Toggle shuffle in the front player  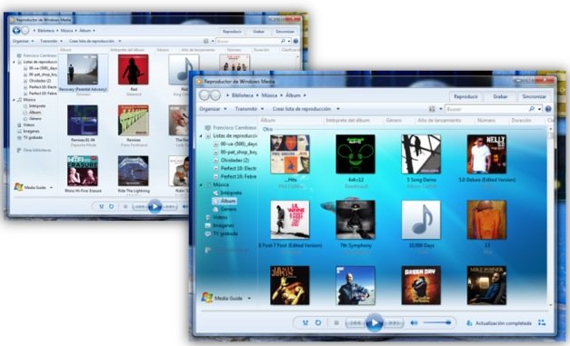pos(305,322)
